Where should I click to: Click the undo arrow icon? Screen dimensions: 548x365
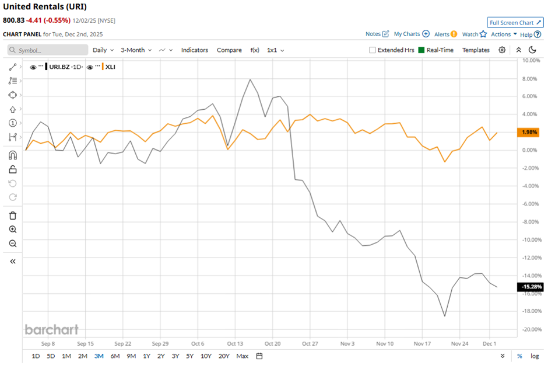13,183
